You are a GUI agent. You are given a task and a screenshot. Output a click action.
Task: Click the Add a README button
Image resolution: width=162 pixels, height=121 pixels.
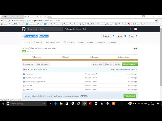(x=130, y=96)
